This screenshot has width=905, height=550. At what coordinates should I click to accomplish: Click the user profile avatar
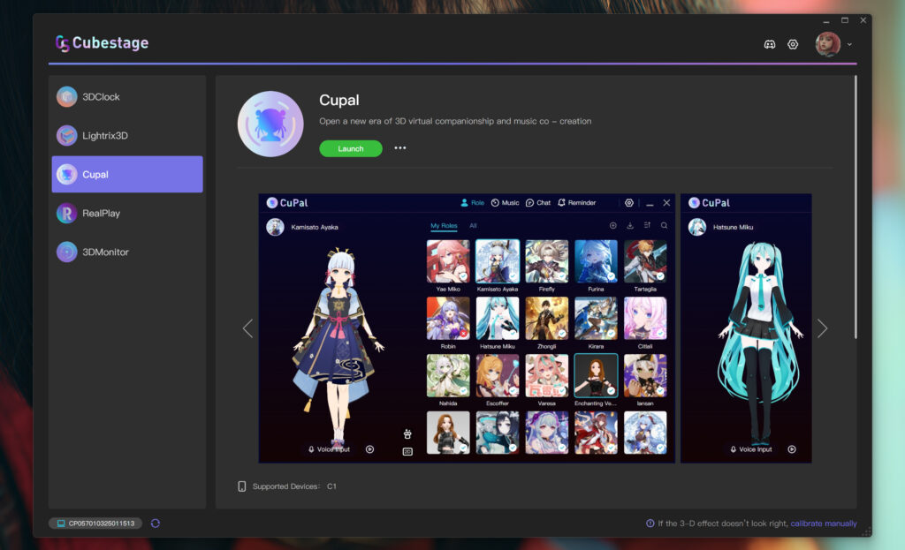click(x=827, y=44)
